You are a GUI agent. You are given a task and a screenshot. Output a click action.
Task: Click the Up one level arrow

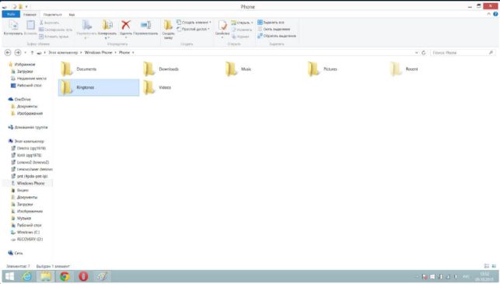coord(32,53)
